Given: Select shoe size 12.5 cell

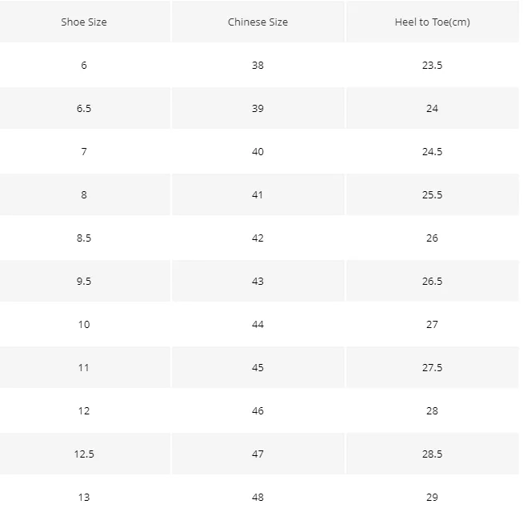Looking at the screenshot, I should click(x=84, y=454).
